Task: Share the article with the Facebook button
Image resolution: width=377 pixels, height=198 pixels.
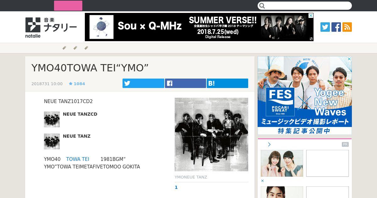Action: (185, 83)
